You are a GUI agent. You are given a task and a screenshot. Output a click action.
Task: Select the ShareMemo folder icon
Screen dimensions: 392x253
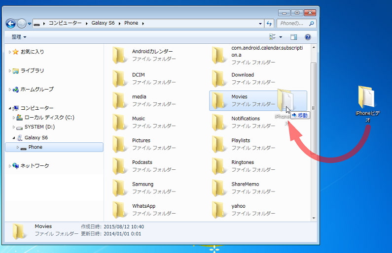(x=218, y=188)
